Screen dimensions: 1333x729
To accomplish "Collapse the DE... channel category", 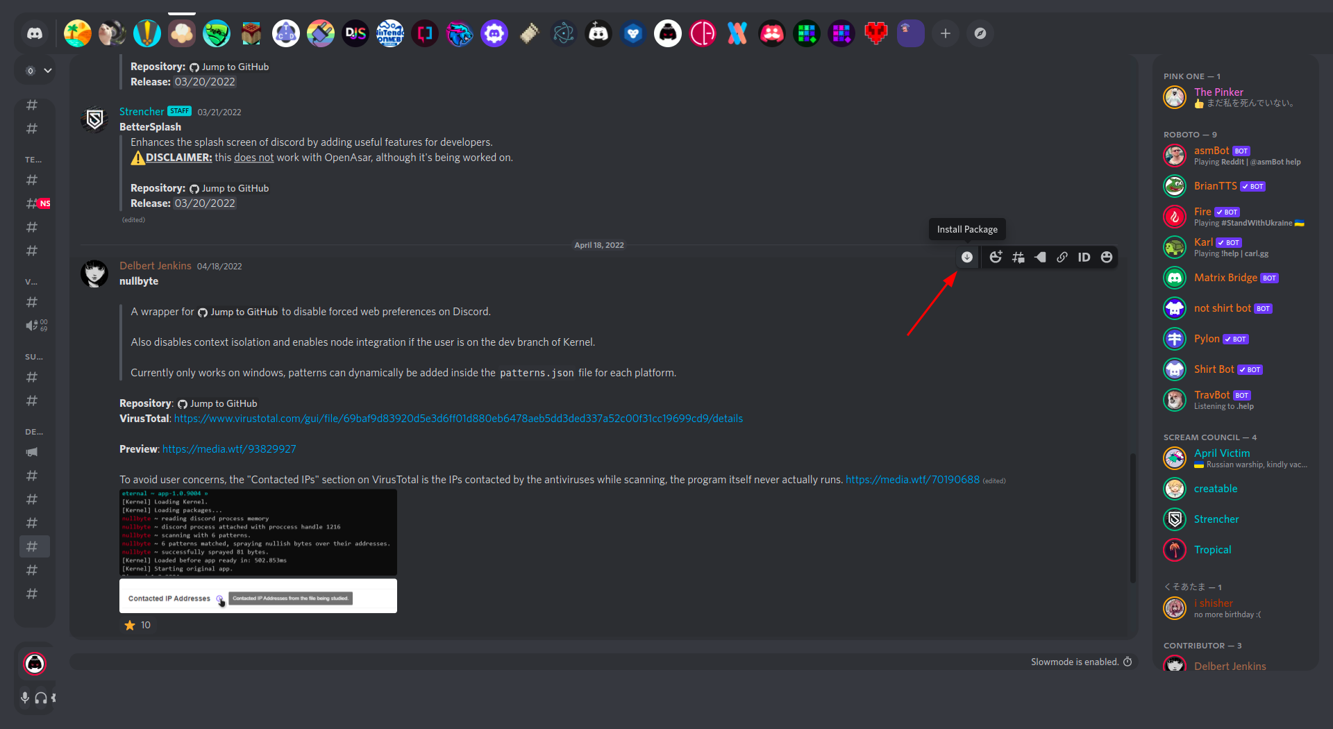I will pyautogui.click(x=33, y=432).
